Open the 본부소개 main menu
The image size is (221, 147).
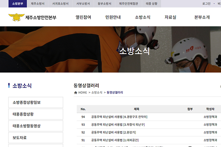click(x=202, y=17)
